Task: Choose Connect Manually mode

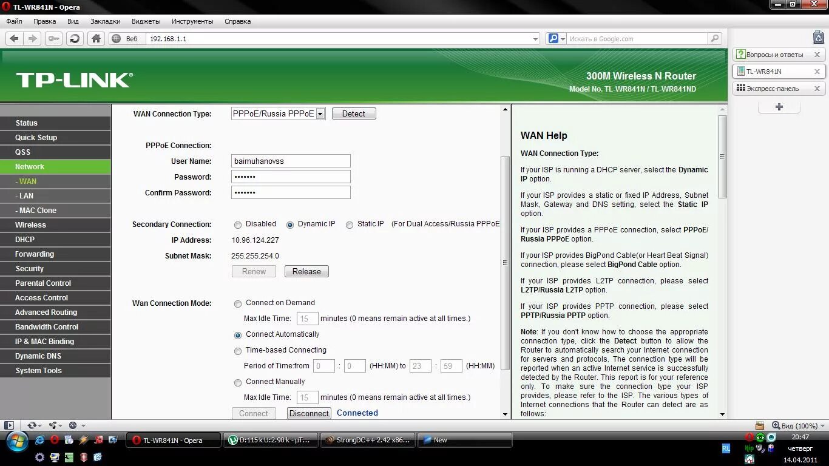Action: pos(238,382)
